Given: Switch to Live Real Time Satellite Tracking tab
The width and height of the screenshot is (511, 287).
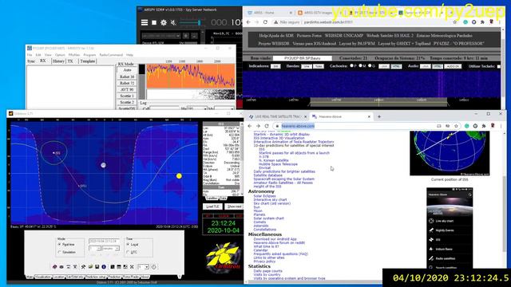Looking at the screenshot, I should 278,116.
